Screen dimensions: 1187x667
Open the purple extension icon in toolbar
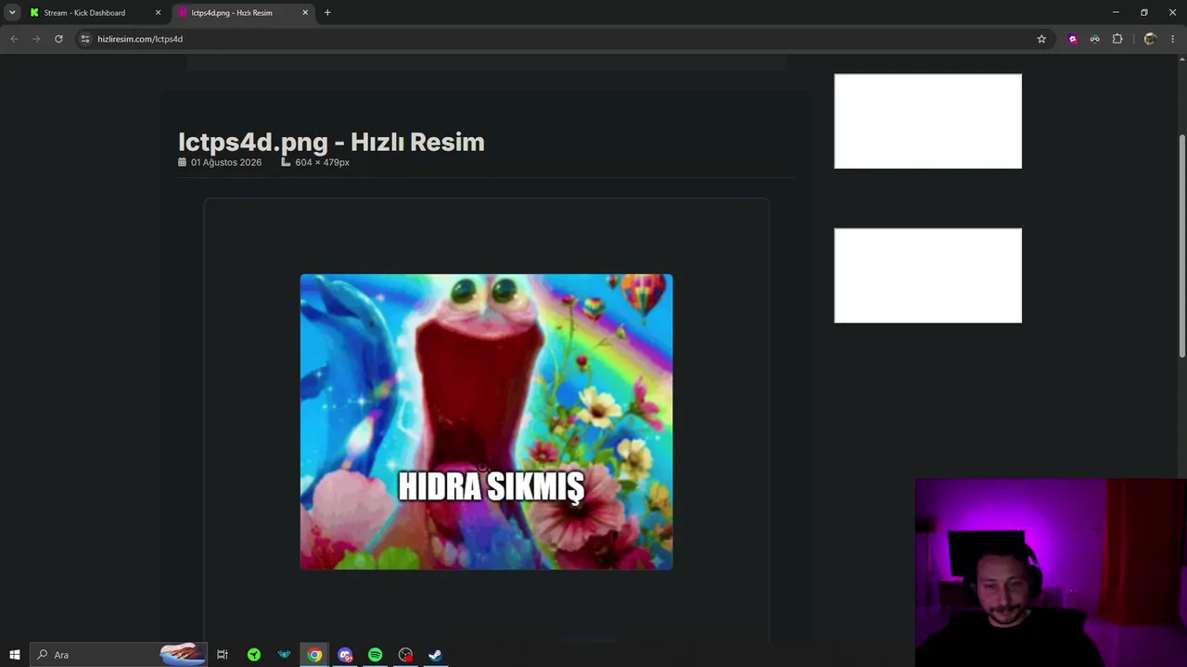(x=1073, y=39)
